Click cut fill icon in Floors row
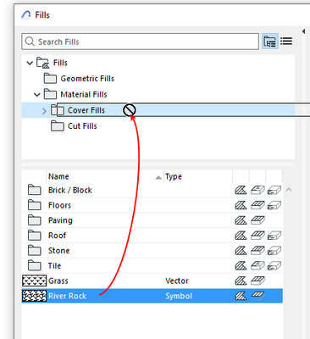310x339 pixels. tap(274, 205)
